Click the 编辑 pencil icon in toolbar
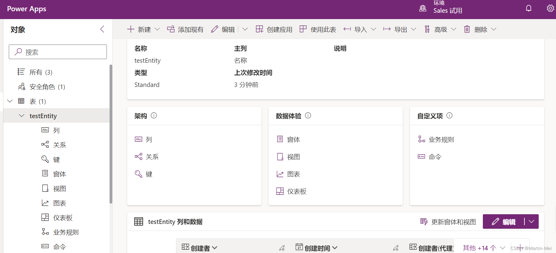 click(215, 29)
